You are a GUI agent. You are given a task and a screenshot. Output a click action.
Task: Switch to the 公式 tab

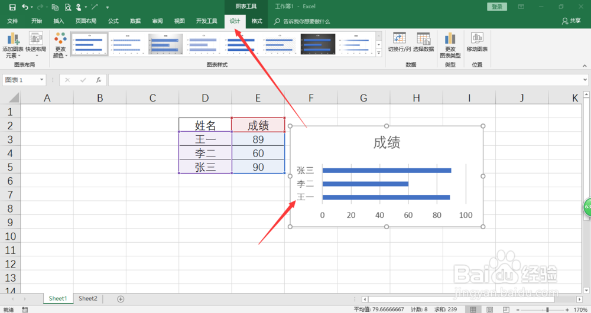pyautogui.click(x=113, y=21)
